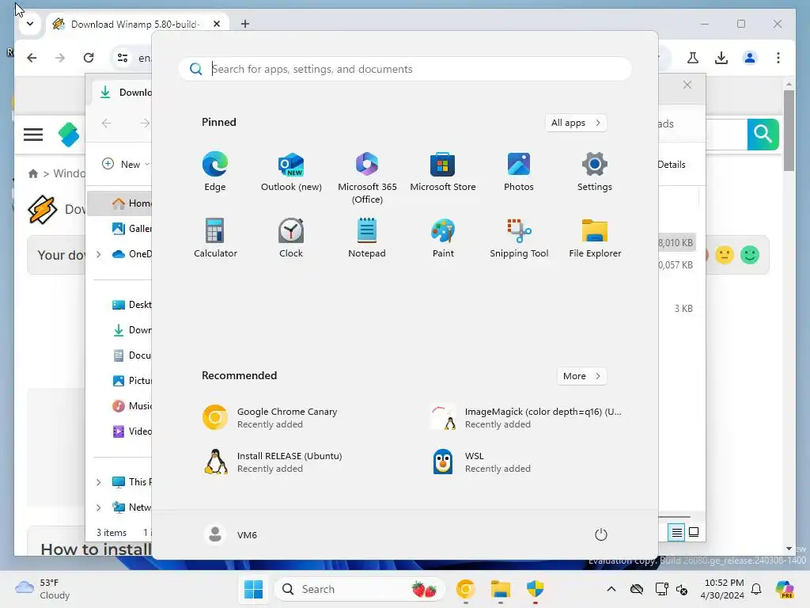Open Chrome Labs flask icon
Screen dimensions: 810x608
tap(693, 58)
